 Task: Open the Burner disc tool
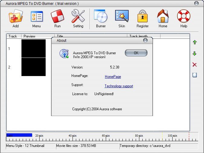coord(101,16)
